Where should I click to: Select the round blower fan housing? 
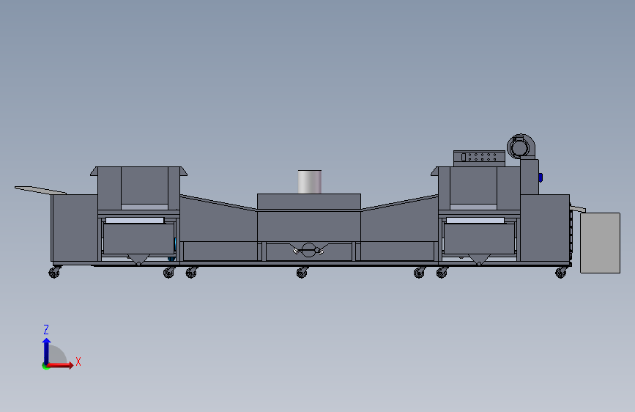(521, 147)
